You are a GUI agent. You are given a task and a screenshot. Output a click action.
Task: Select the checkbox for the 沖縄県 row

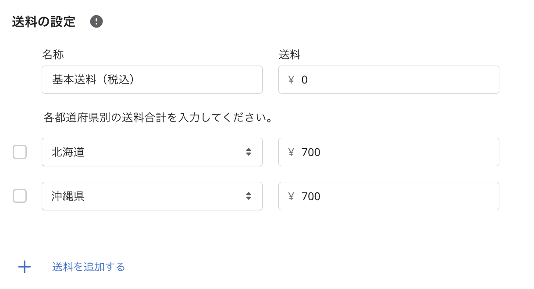[20, 196]
